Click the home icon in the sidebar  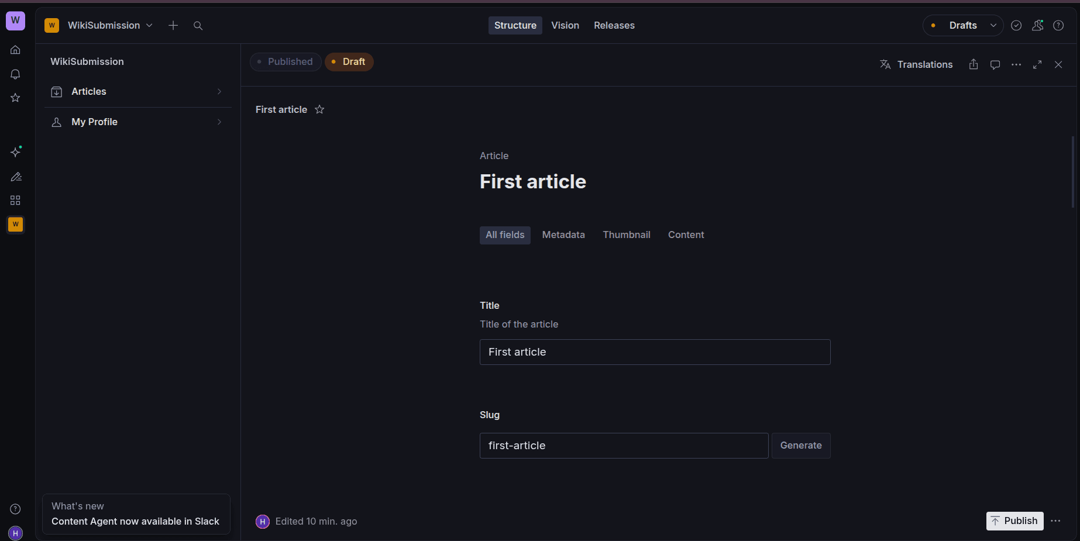(x=15, y=50)
